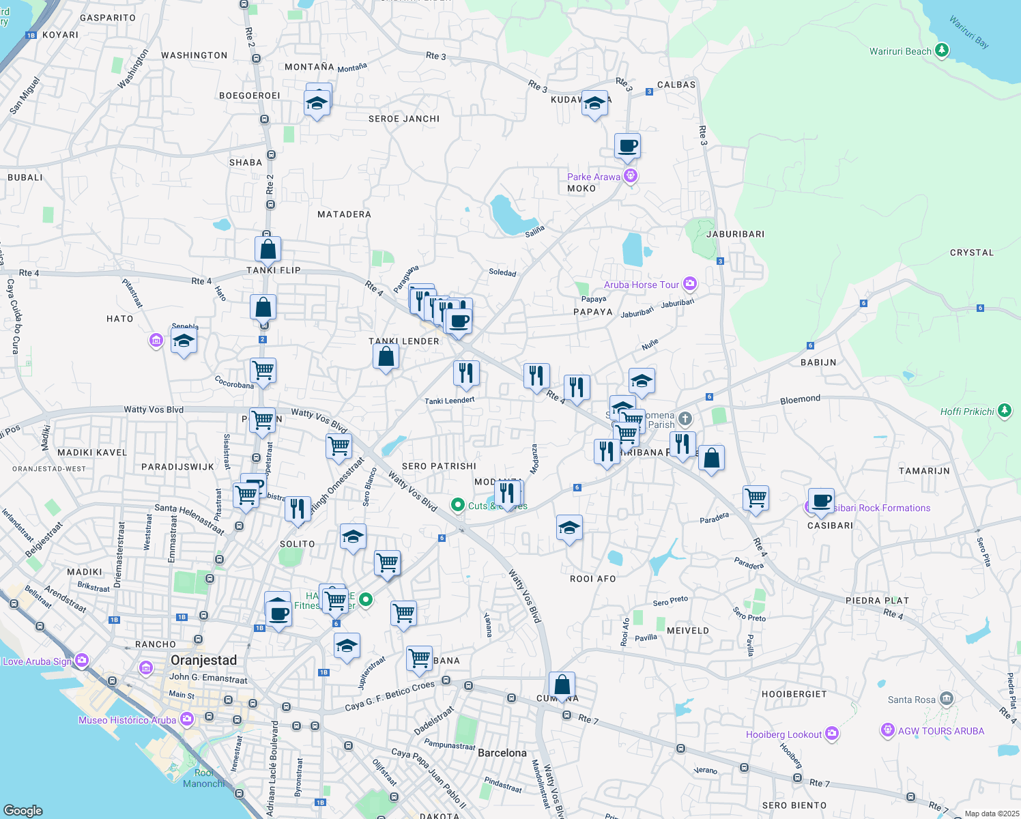Select the school icon near Boegoeroei
Image resolution: width=1021 pixels, height=819 pixels.
click(x=317, y=101)
